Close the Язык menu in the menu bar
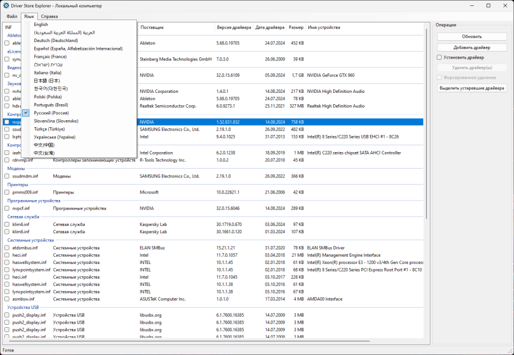The image size is (514, 355). tap(29, 17)
